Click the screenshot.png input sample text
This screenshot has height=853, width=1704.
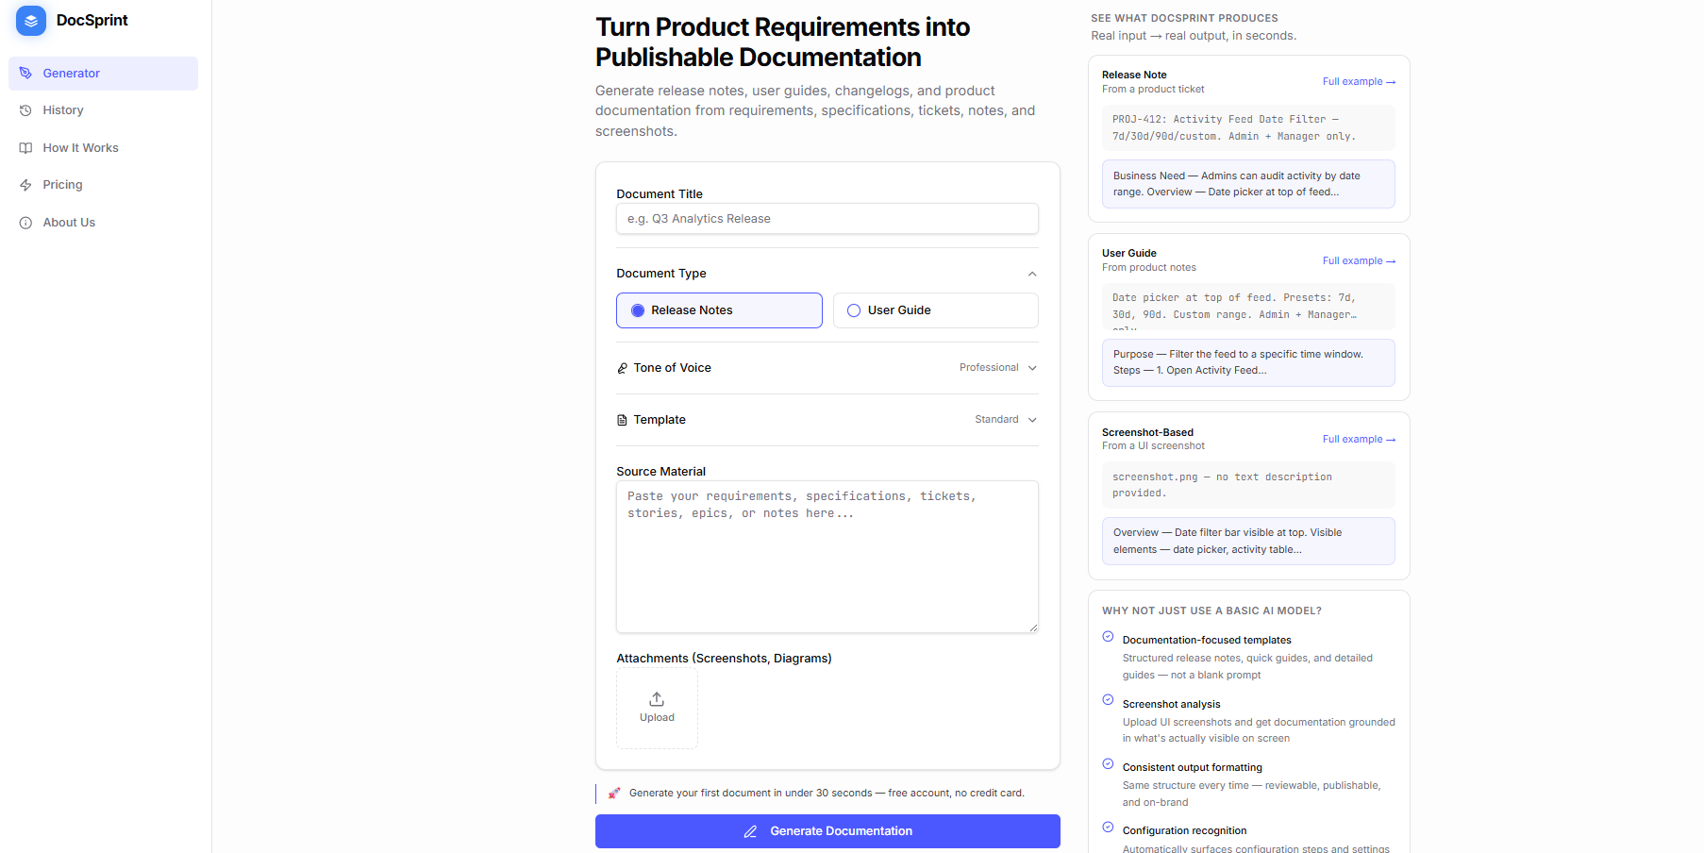(1248, 485)
